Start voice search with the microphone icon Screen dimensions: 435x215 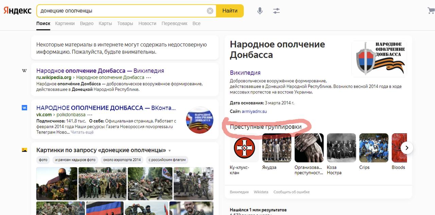260,11
